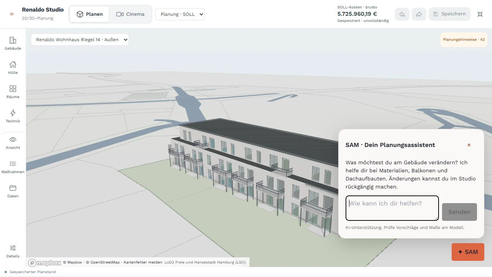Screen dimensions: 492x277
Task: Click the Renaldo Studio title
Action: coord(43,10)
